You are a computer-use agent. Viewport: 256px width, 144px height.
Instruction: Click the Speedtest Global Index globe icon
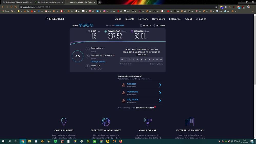click(x=106, y=122)
